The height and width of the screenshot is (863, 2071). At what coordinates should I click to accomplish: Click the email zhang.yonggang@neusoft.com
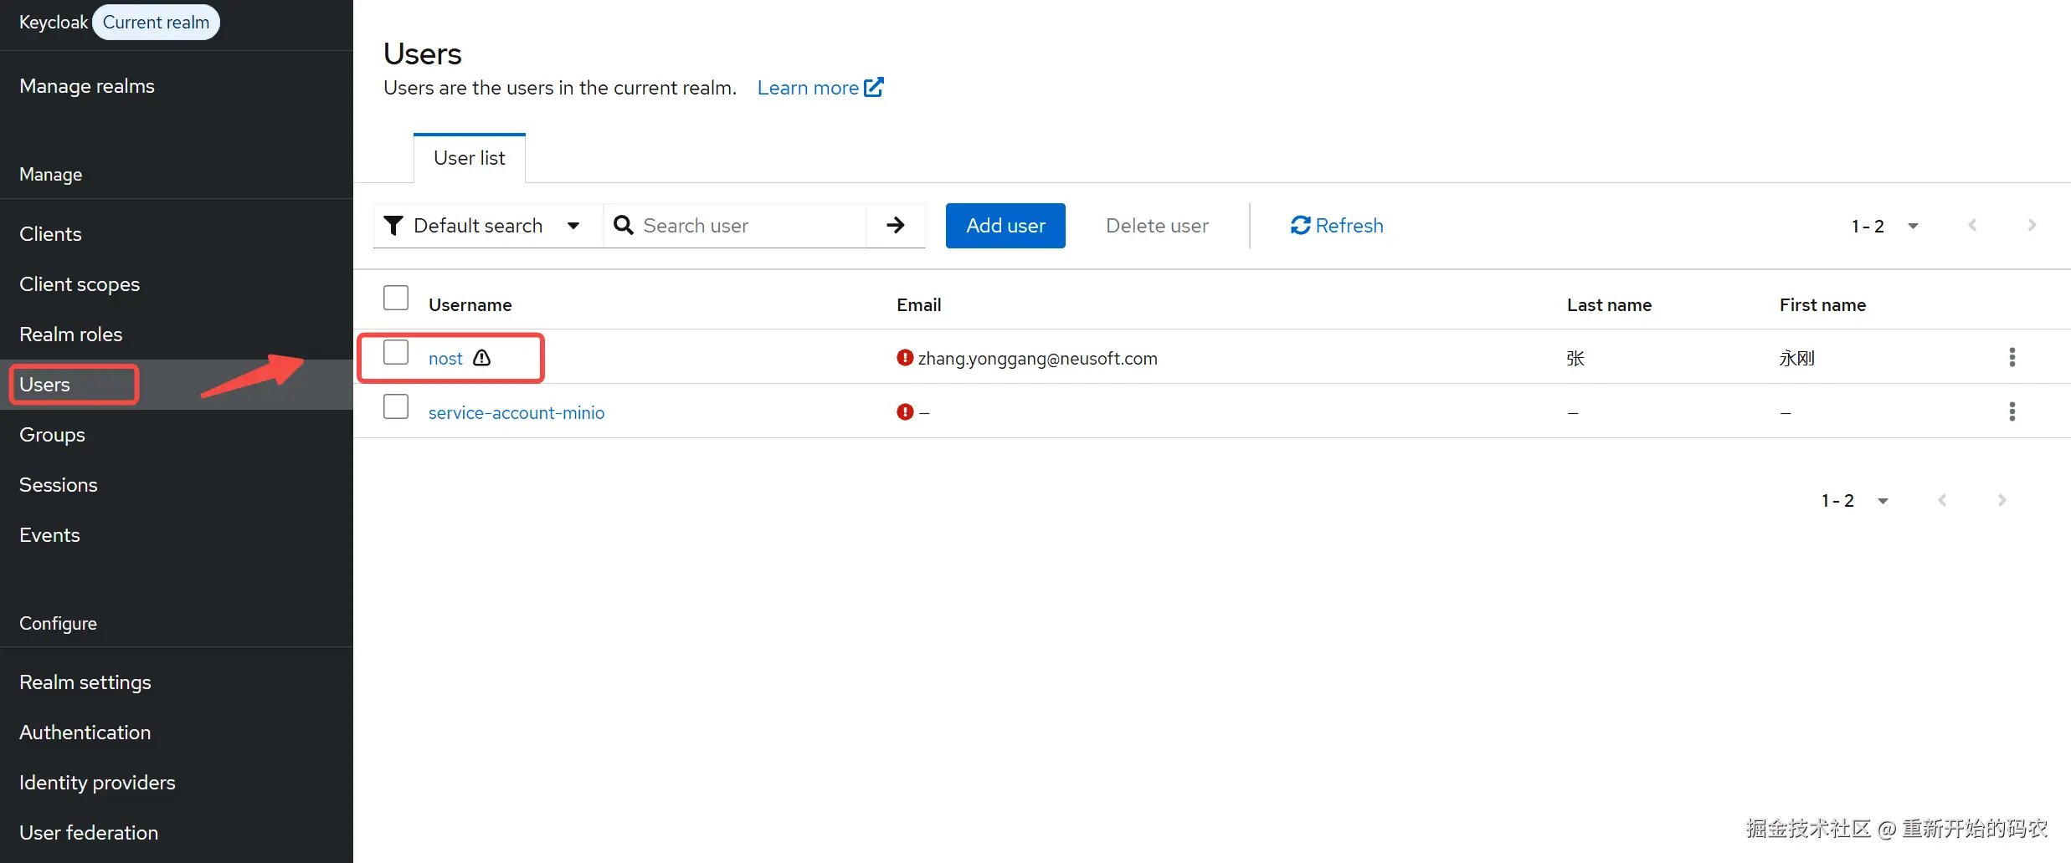point(1038,359)
